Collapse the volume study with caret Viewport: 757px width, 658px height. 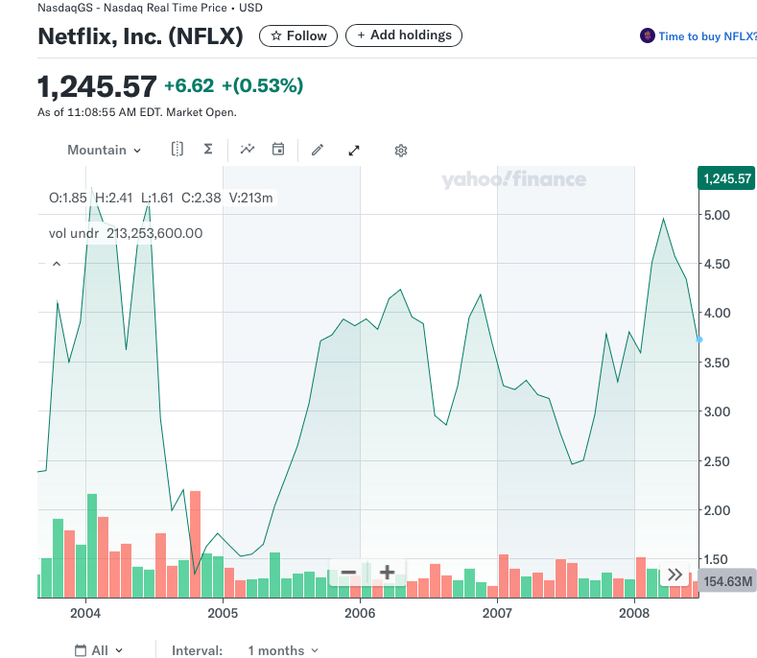pyautogui.click(x=56, y=263)
